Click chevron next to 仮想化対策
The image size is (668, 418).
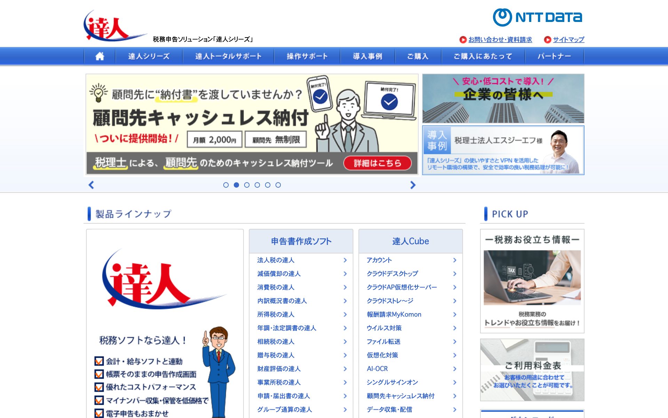tap(455, 355)
